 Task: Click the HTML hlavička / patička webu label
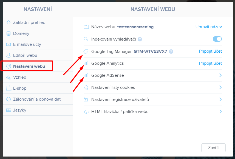[120, 112]
